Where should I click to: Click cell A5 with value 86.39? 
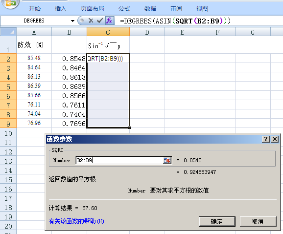click(x=34, y=86)
